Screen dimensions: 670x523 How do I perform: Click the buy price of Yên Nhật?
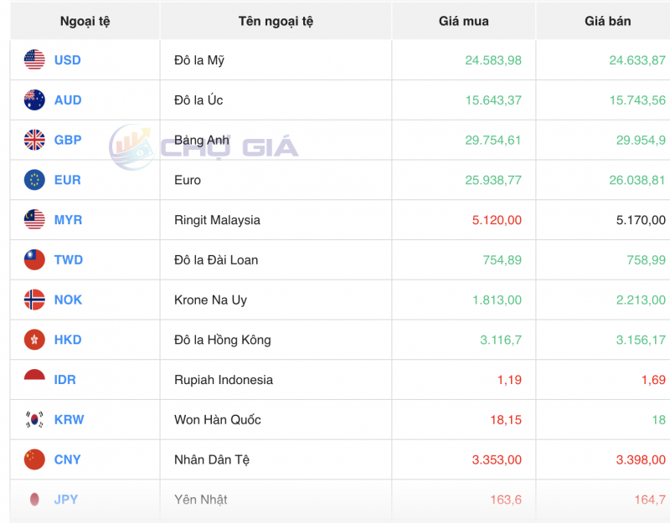pos(507,500)
